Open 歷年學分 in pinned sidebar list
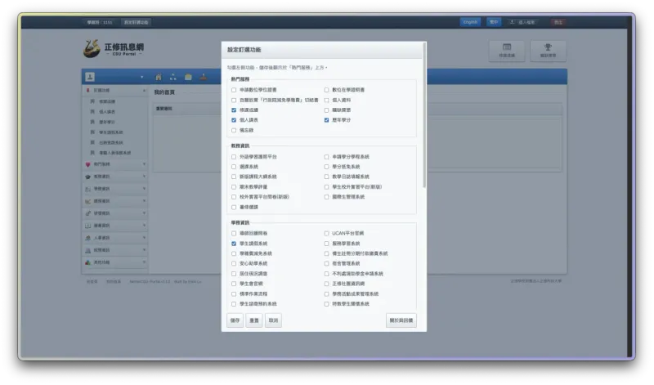 pos(107,122)
